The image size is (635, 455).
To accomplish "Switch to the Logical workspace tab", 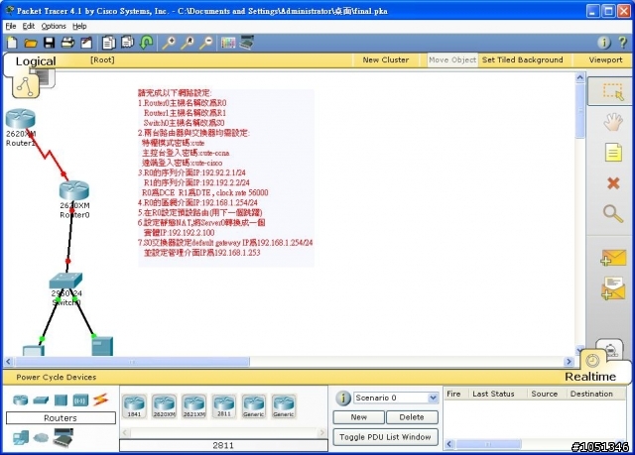I will [36, 61].
